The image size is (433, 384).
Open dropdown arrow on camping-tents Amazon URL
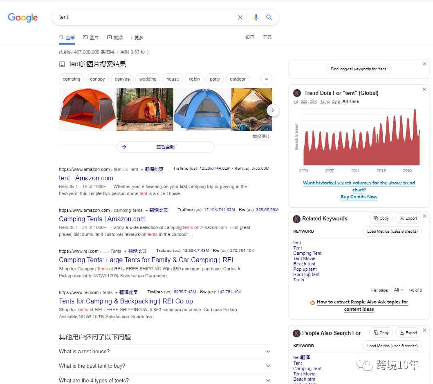coord(146,211)
